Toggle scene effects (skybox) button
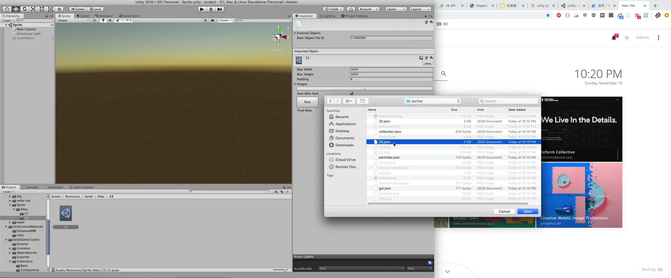 point(118,20)
